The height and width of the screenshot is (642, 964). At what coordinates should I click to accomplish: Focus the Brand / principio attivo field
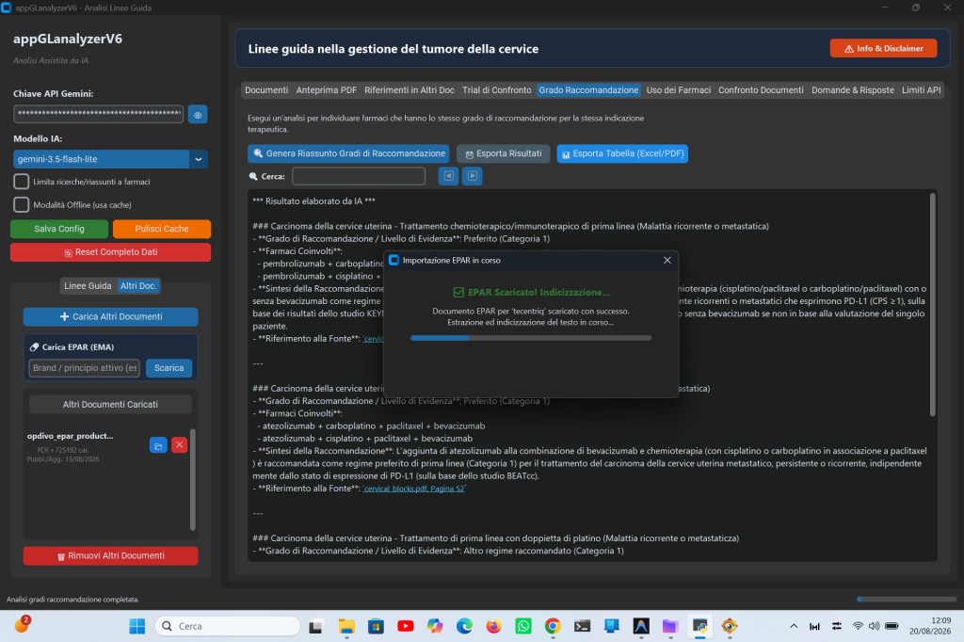tap(84, 368)
